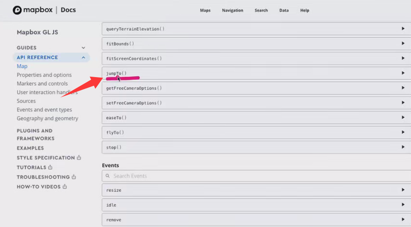Expand the getFreeCameraOptions() row arrow
This screenshot has height=227, width=411.
(x=403, y=88)
